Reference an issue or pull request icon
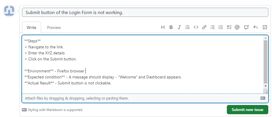Image resolution: width=272 pixels, height=117 pixels. tap(246, 27)
